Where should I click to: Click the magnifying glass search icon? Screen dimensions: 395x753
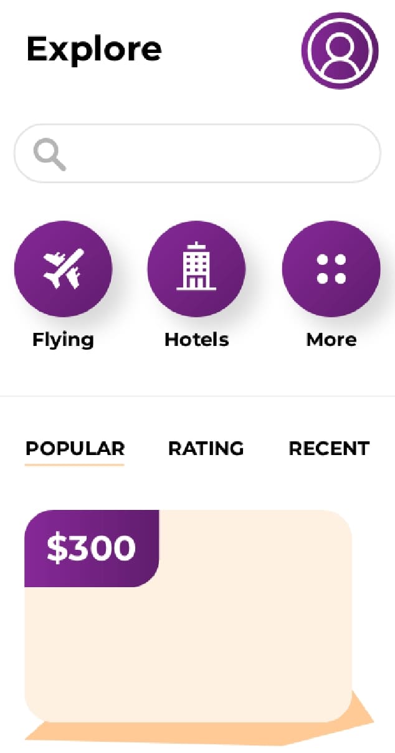tap(50, 154)
